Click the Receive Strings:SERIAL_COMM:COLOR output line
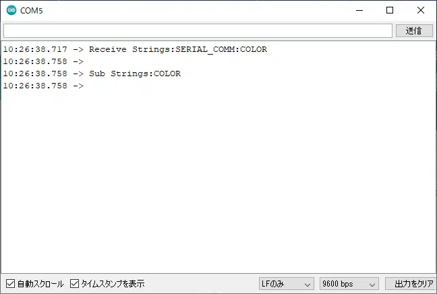Viewport: 437px width, 294px height. [178, 49]
